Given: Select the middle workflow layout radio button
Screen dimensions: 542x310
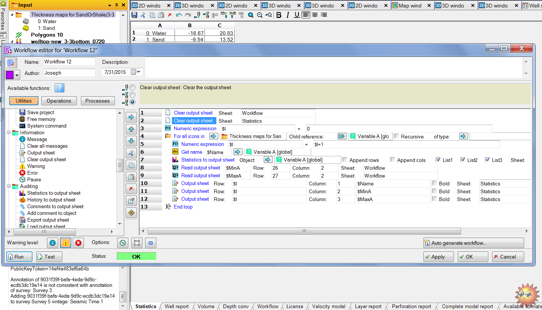Looking at the screenshot, I should pos(132,95).
